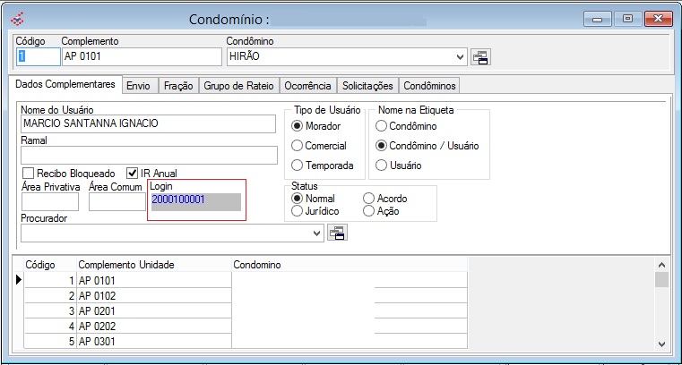Image resolution: width=682 pixels, height=365 pixels.
Task: Uncheck the IR Anual checkbox
Action: coord(133,173)
